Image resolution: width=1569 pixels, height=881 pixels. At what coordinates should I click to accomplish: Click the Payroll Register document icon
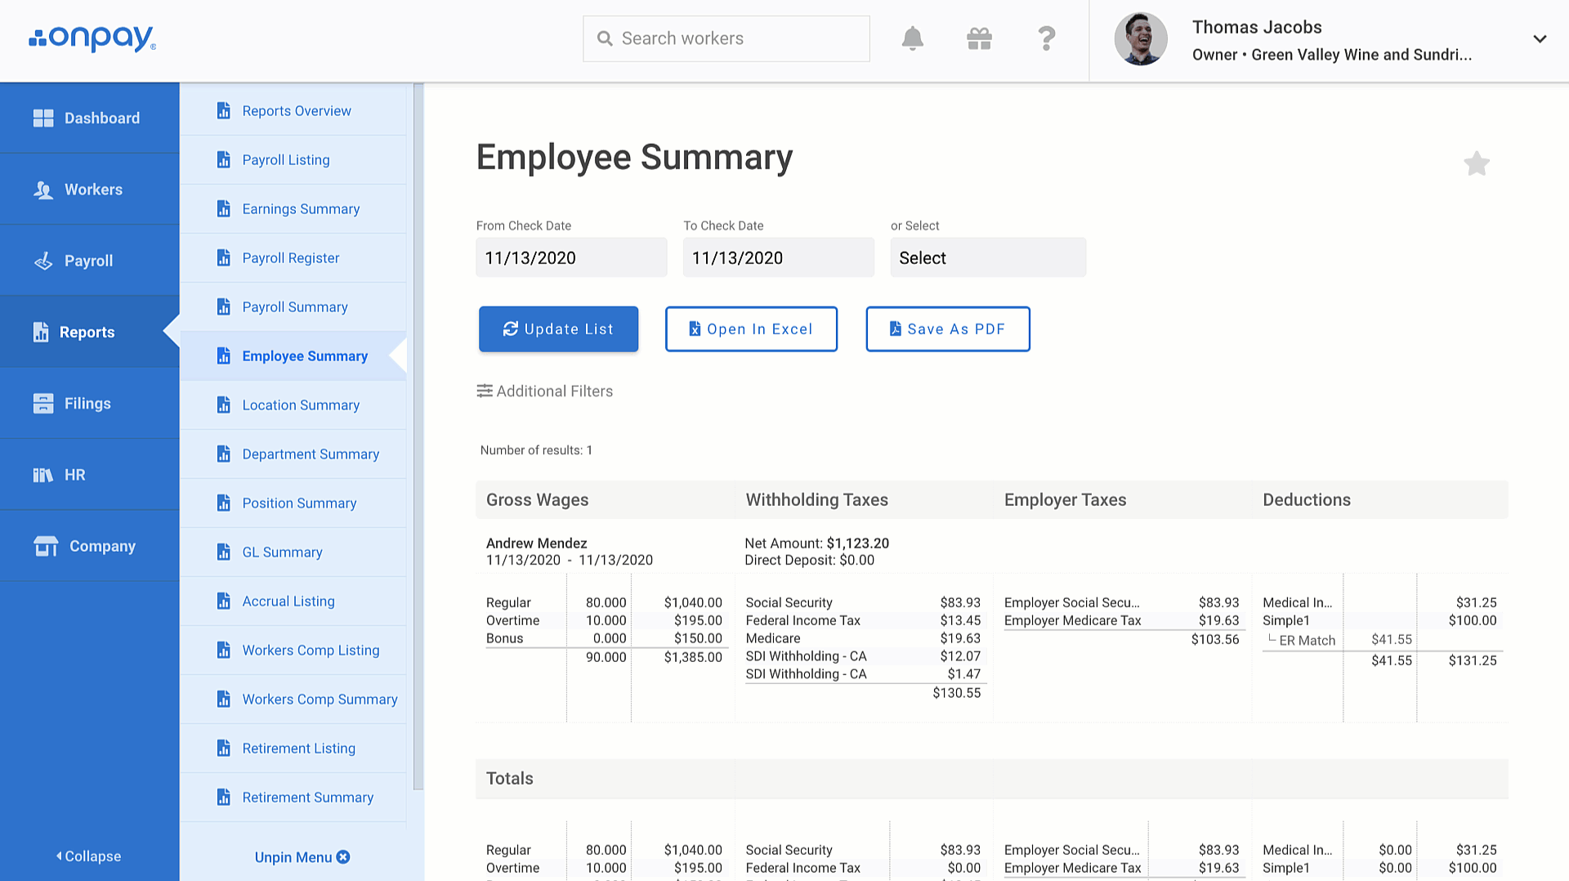click(223, 257)
